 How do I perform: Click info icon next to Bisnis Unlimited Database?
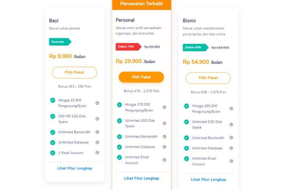[231, 148]
